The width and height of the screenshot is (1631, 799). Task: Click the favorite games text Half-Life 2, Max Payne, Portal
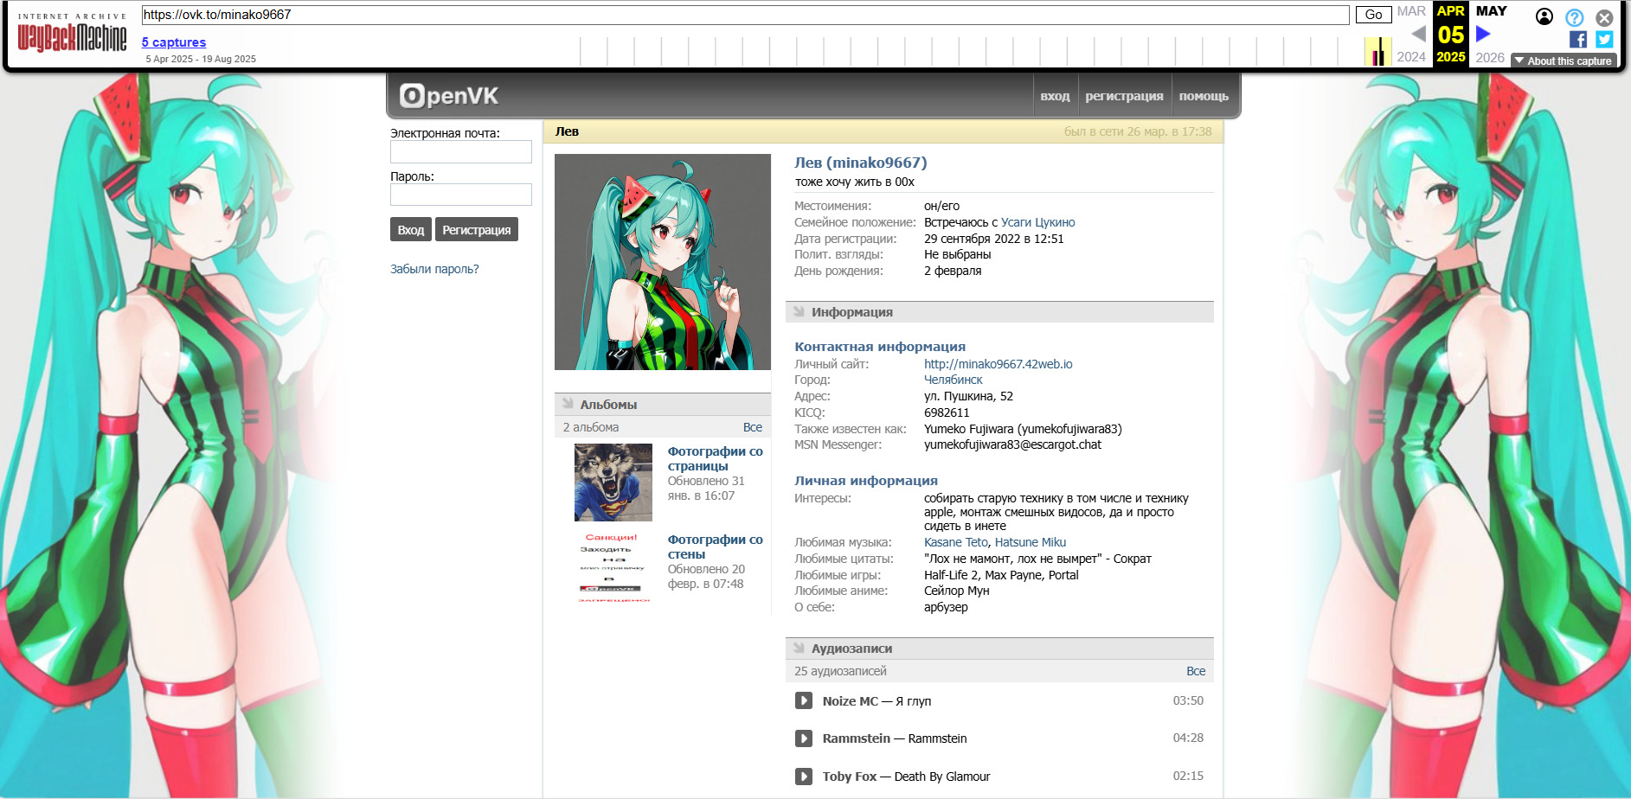[1001, 575]
